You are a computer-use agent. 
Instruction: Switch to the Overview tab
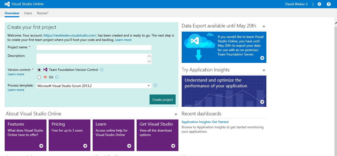coord(12,13)
